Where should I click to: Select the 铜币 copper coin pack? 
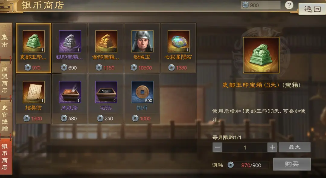click(x=142, y=99)
